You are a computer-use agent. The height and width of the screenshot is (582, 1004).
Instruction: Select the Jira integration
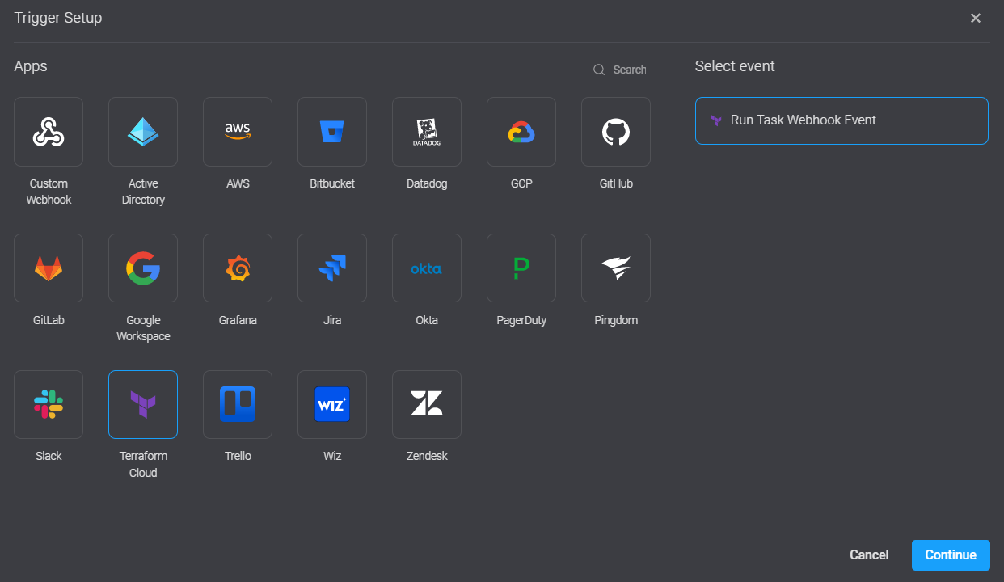[332, 268]
